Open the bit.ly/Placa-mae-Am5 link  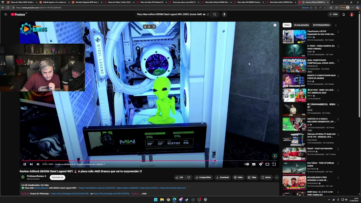click(173, 188)
